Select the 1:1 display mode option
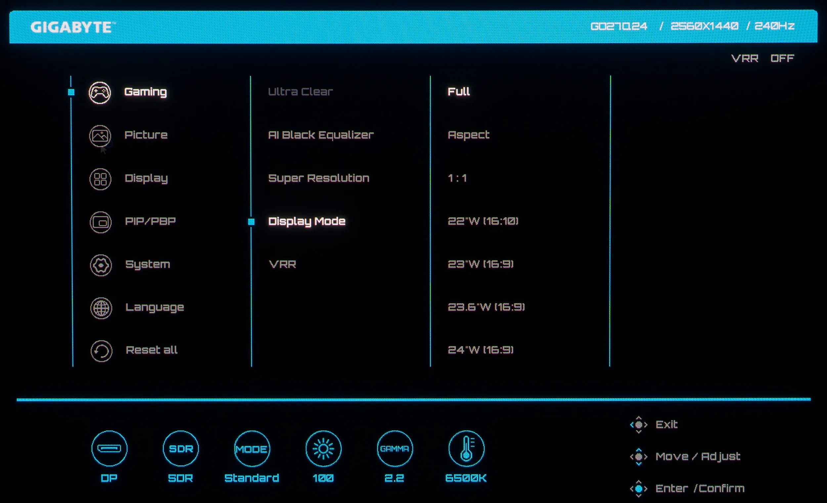 click(x=457, y=178)
